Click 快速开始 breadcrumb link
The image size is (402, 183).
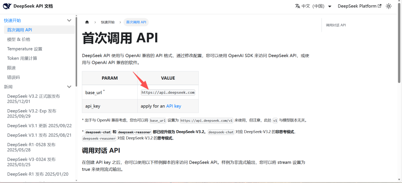click(108, 22)
